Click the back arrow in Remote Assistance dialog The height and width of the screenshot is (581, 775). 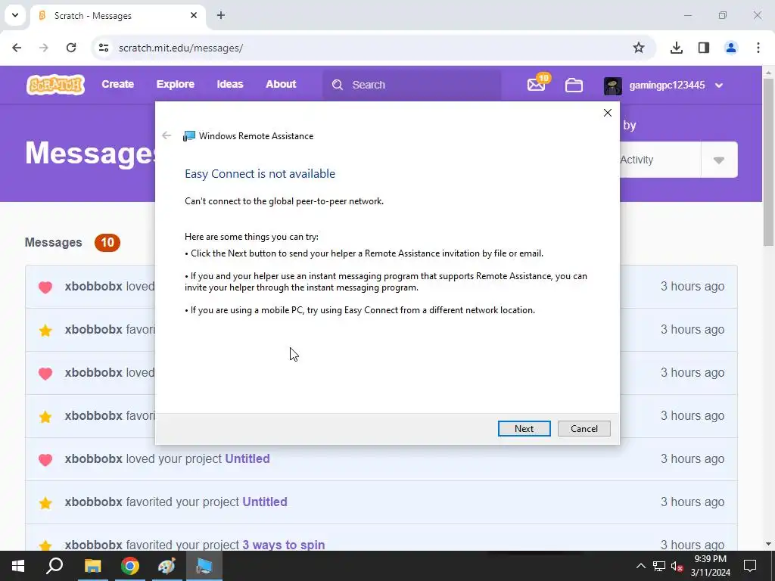pyautogui.click(x=167, y=135)
